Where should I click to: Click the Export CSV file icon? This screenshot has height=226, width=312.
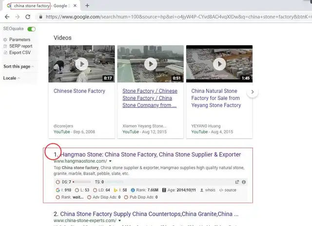[x=5, y=53]
